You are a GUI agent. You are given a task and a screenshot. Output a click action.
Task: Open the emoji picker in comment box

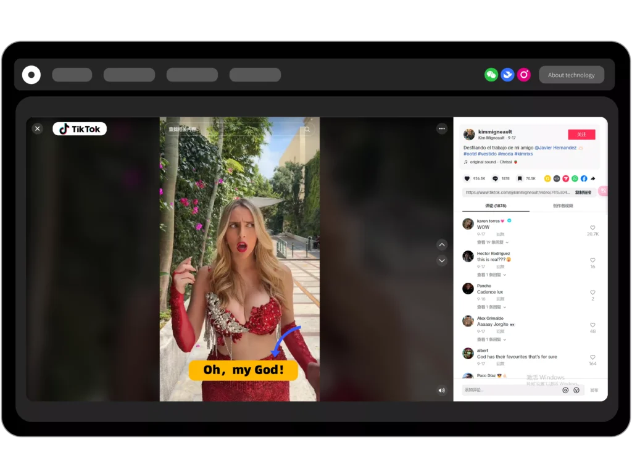click(x=576, y=390)
